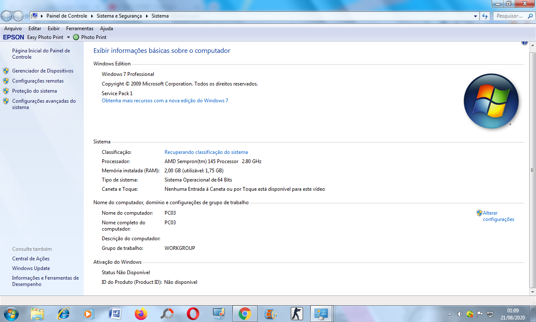536x322 pixels.
Task: Open Windows Explorer from the taskbar
Action: click(x=37, y=314)
